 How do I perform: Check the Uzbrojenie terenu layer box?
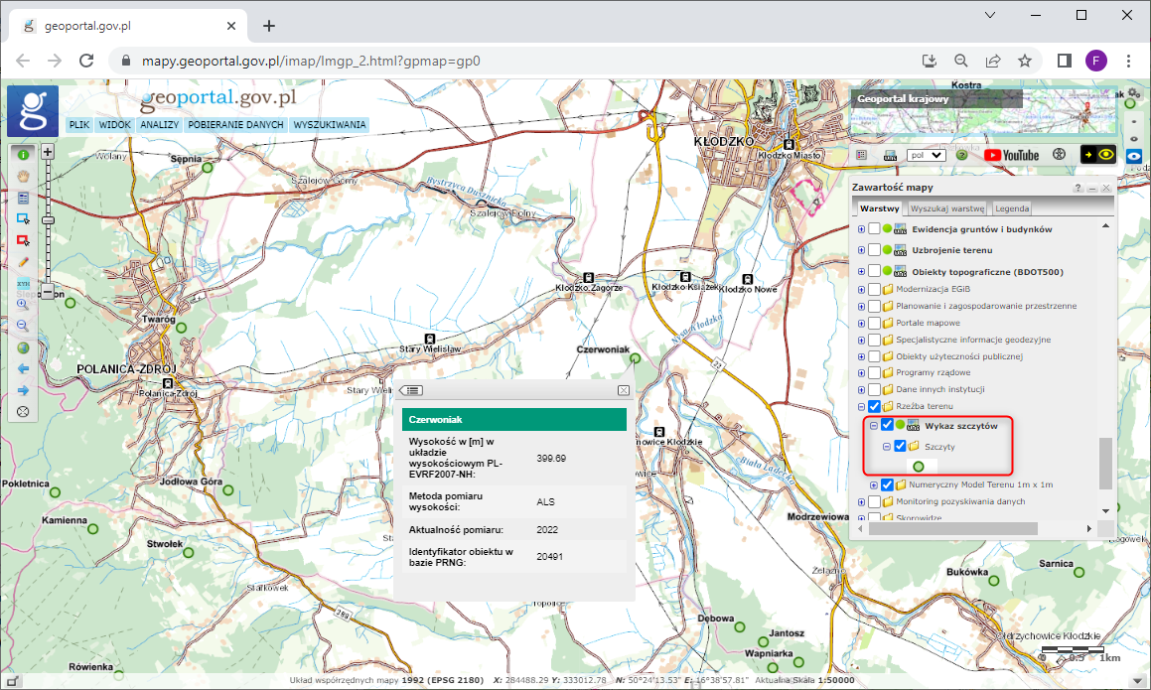point(874,250)
